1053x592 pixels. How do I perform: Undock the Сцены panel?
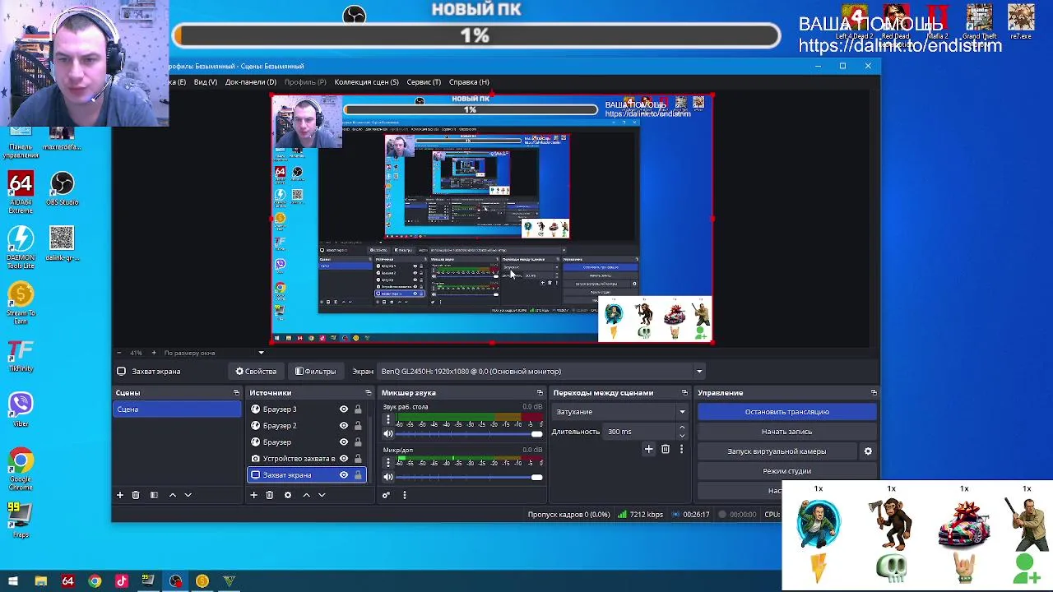[x=236, y=393]
